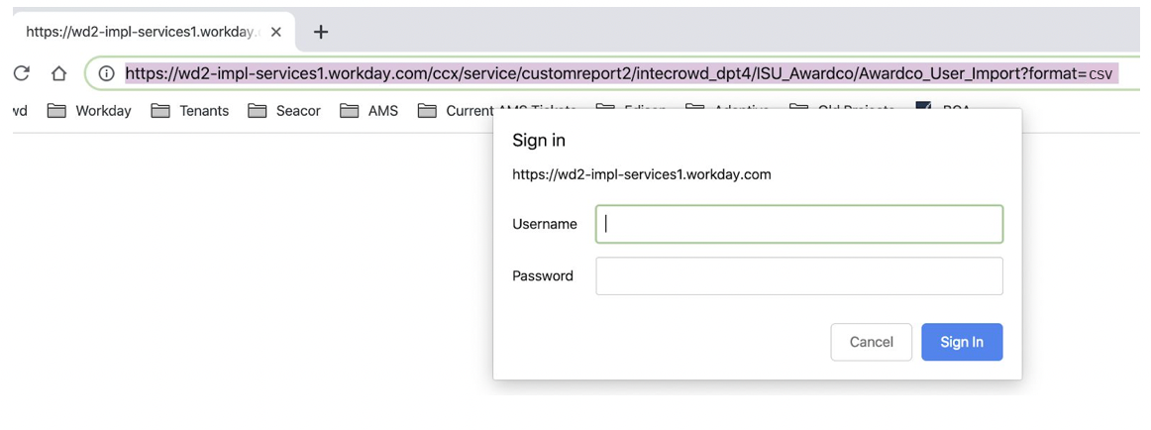Click the site info icon in address bar
Viewport: 1151px width, 430px height.
tap(106, 73)
